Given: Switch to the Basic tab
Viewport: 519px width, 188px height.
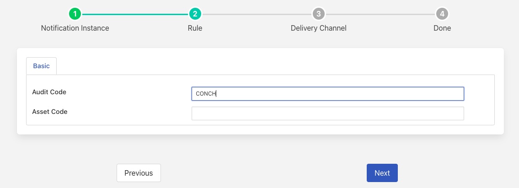Looking at the screenshot, I should (x=41, y=66).
